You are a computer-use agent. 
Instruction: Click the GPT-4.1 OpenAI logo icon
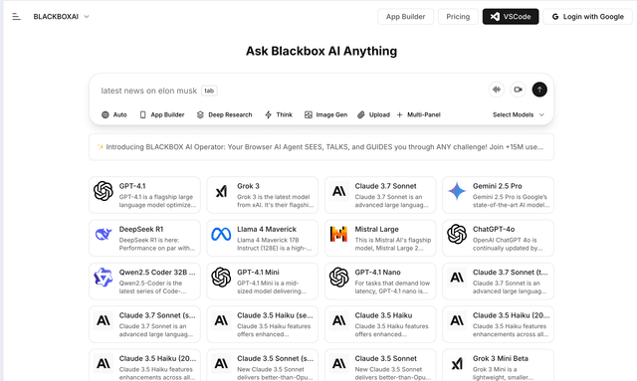point(104,191)
